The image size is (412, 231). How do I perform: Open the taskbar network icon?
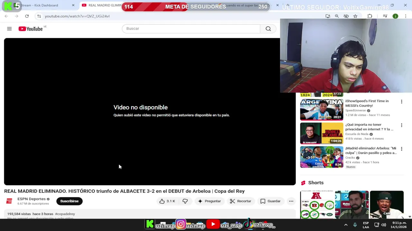pos(377,225)
